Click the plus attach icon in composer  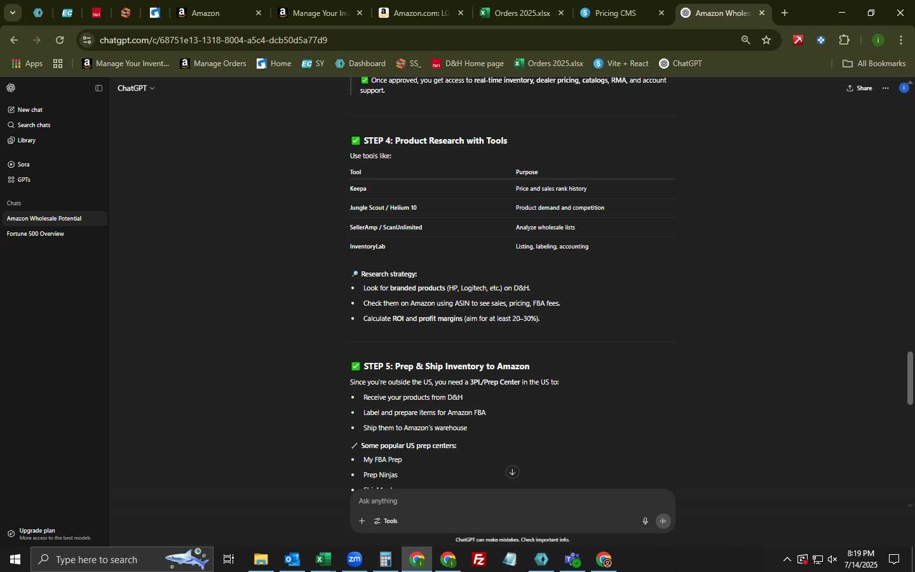362,521
